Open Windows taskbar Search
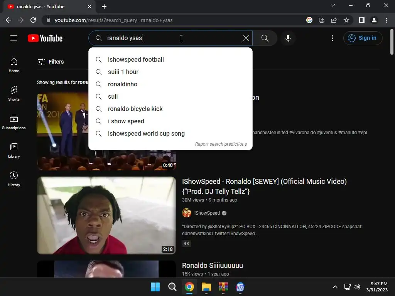 tap(172, 287)
